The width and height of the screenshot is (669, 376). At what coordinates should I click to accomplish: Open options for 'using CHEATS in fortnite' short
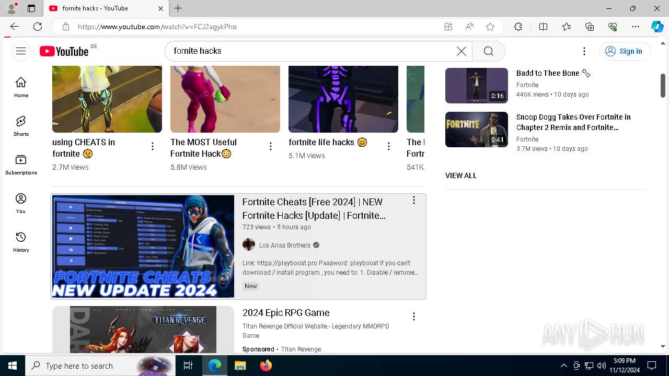153,147
